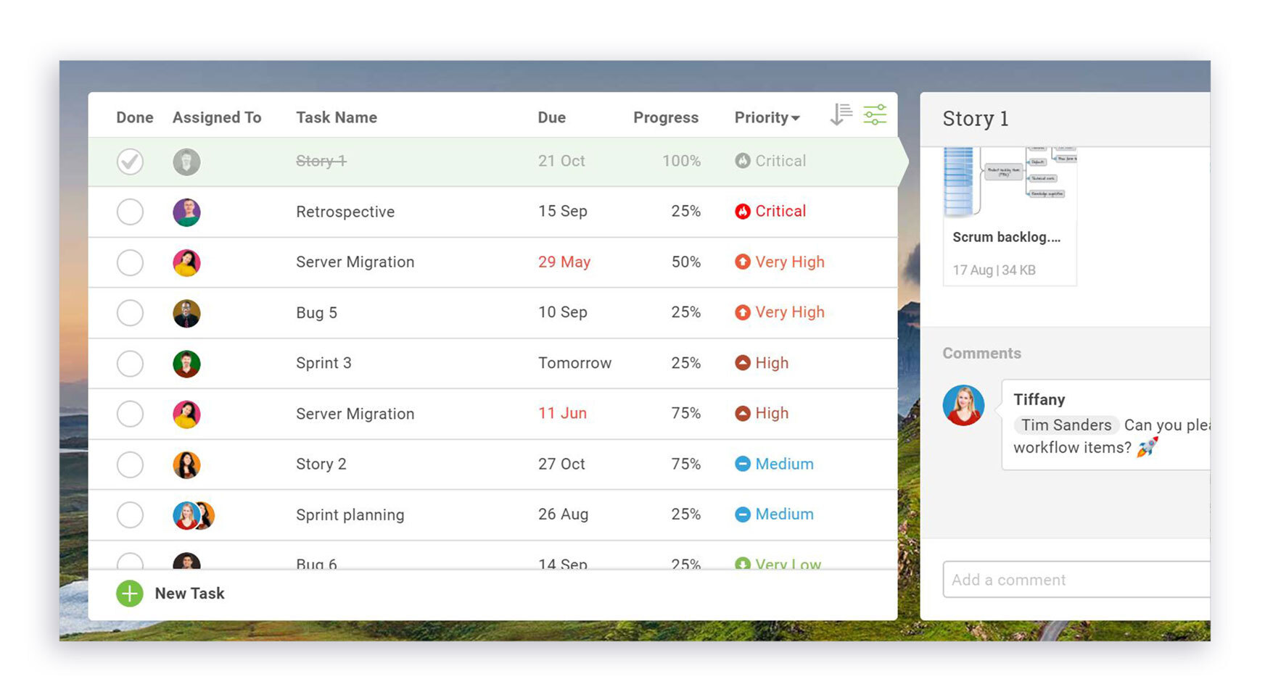Open the filter settings sliders icon

pyautogui.click(x=875, y=114)
